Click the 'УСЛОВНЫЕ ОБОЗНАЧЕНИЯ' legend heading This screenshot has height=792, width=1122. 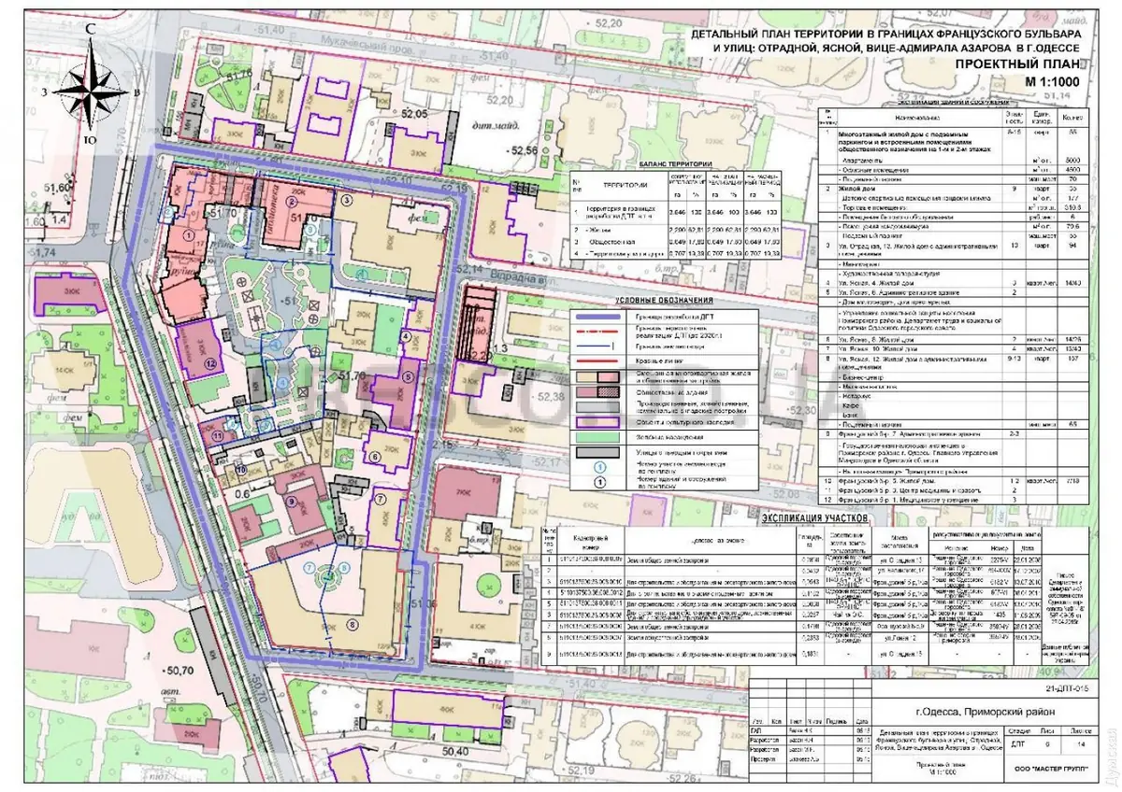point(664,301)
